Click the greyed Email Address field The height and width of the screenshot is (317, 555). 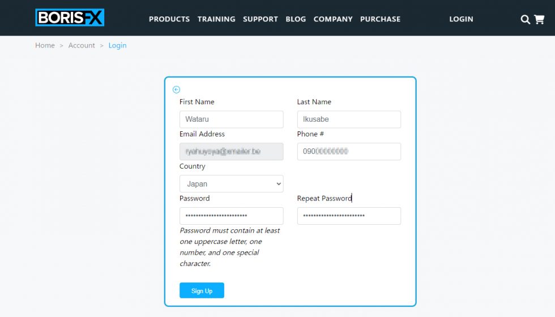click(x=231, y=152)
